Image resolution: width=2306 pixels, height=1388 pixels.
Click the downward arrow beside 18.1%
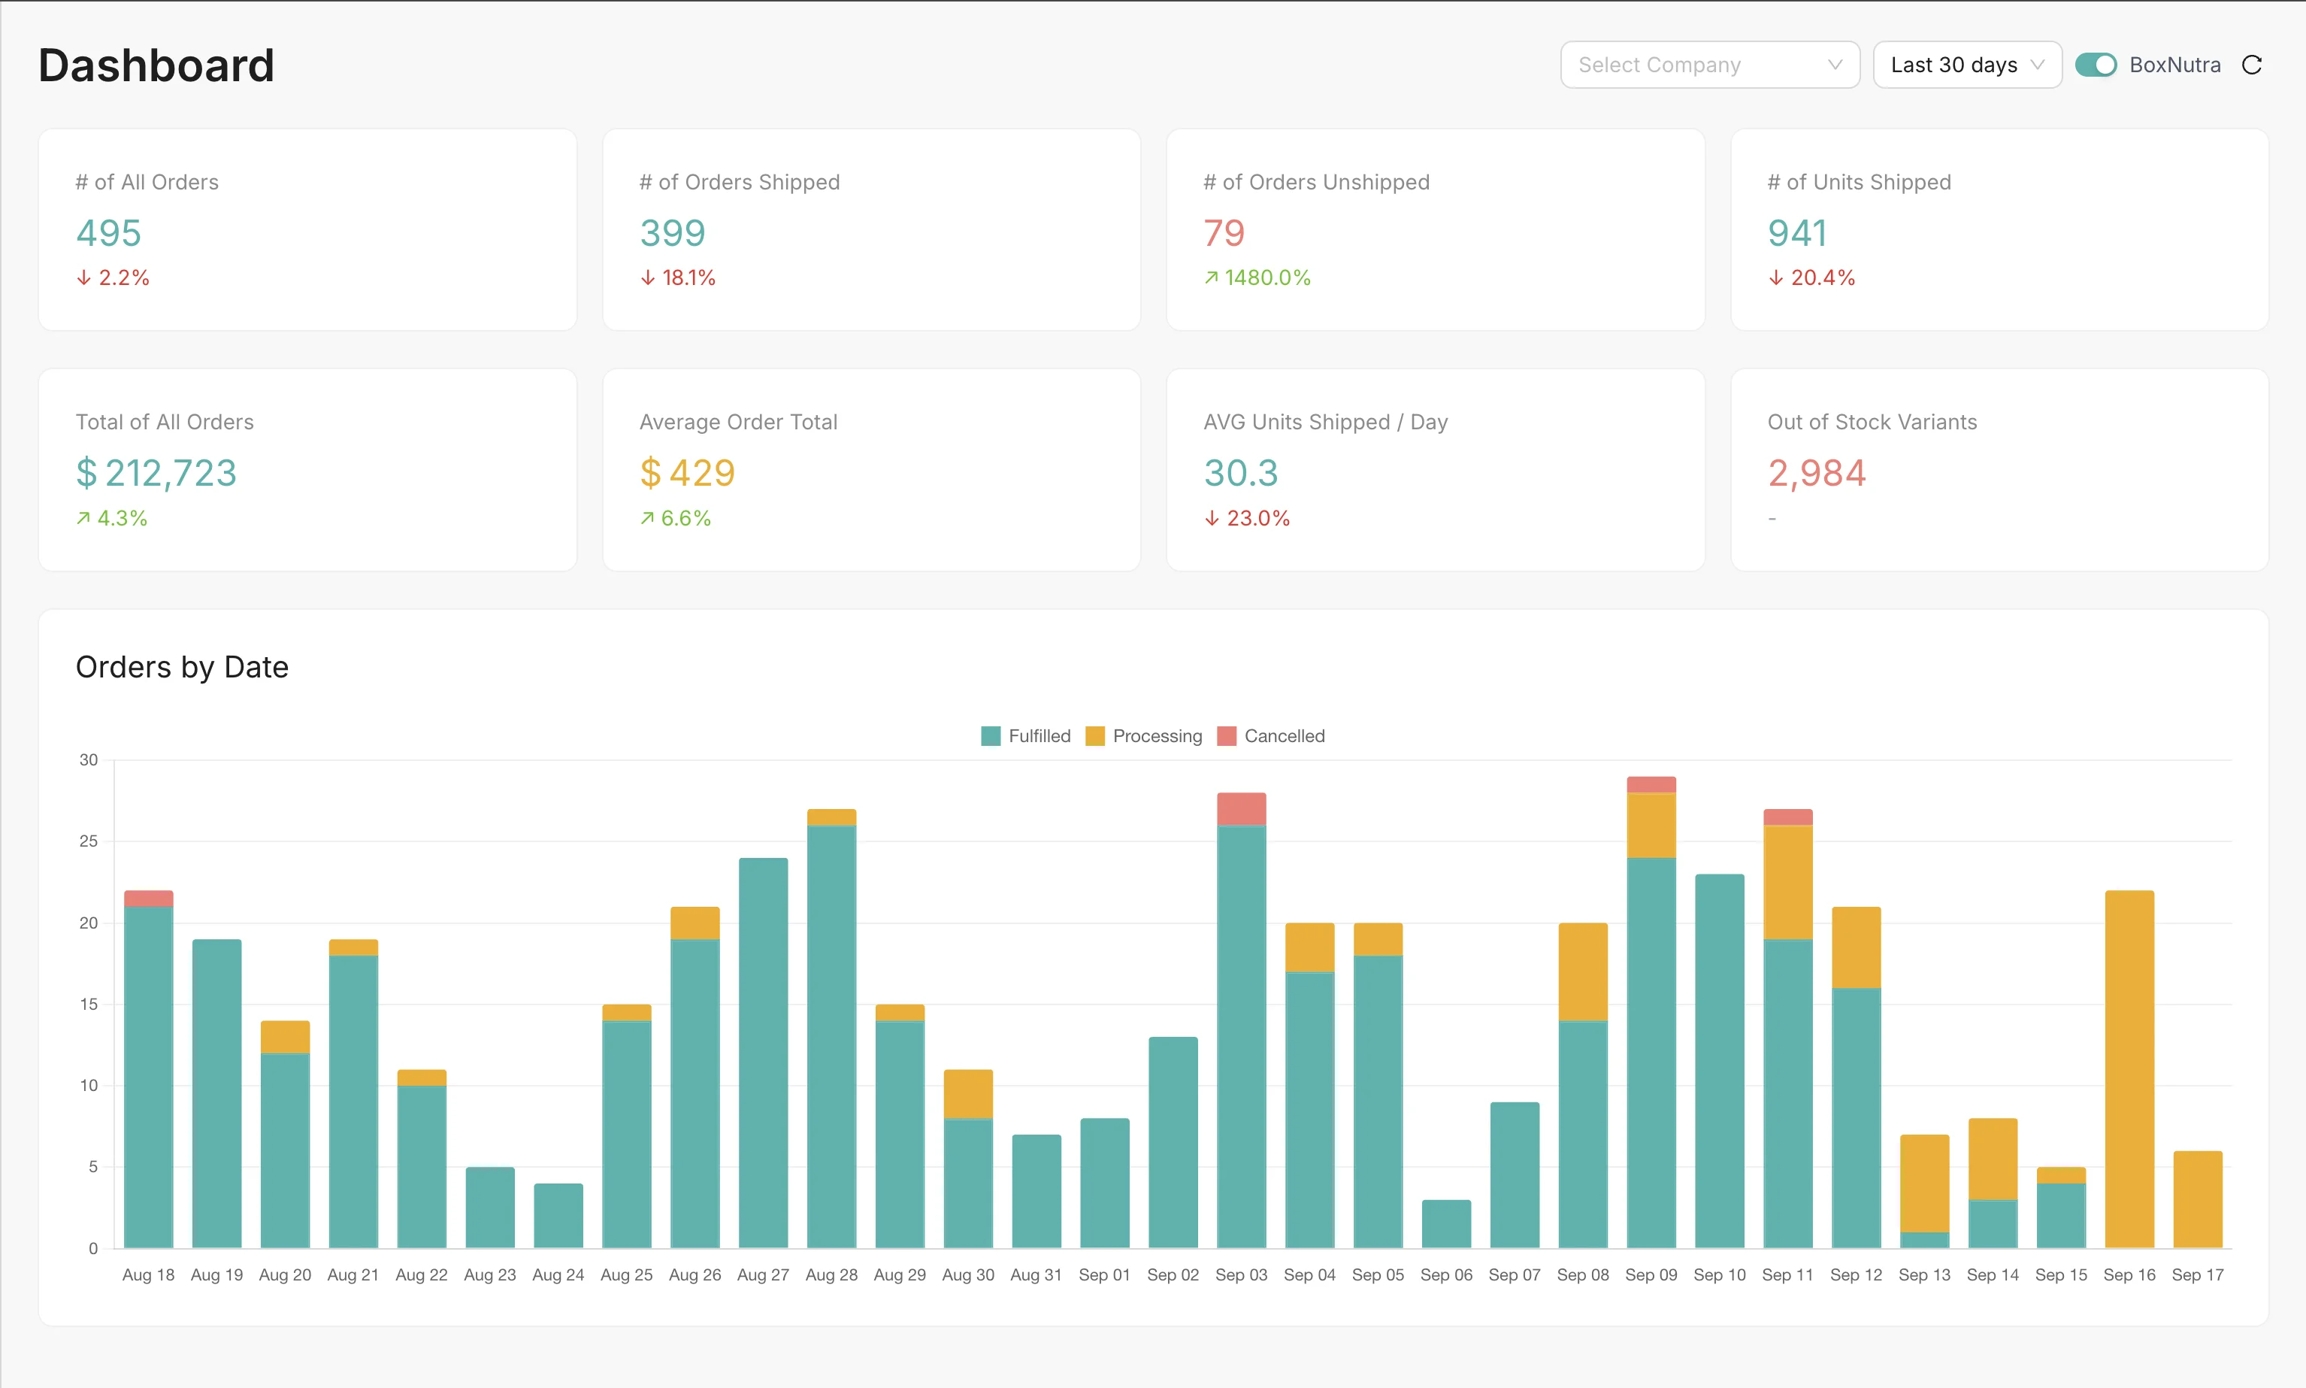[648, 277]
